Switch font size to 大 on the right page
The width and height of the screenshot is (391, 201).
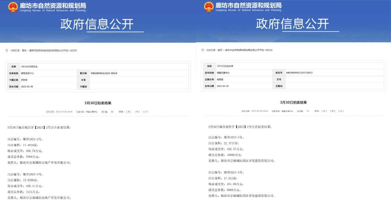click(x=324, y=111)
